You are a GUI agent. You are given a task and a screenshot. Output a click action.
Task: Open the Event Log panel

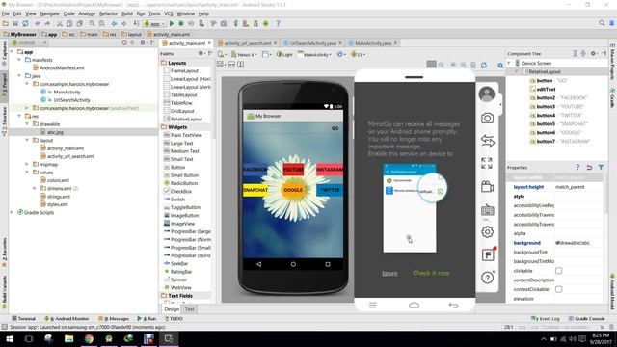click(546, 319)
